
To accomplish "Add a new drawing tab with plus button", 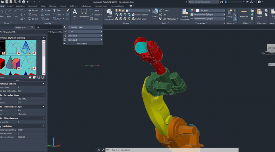I will point(38,27).
